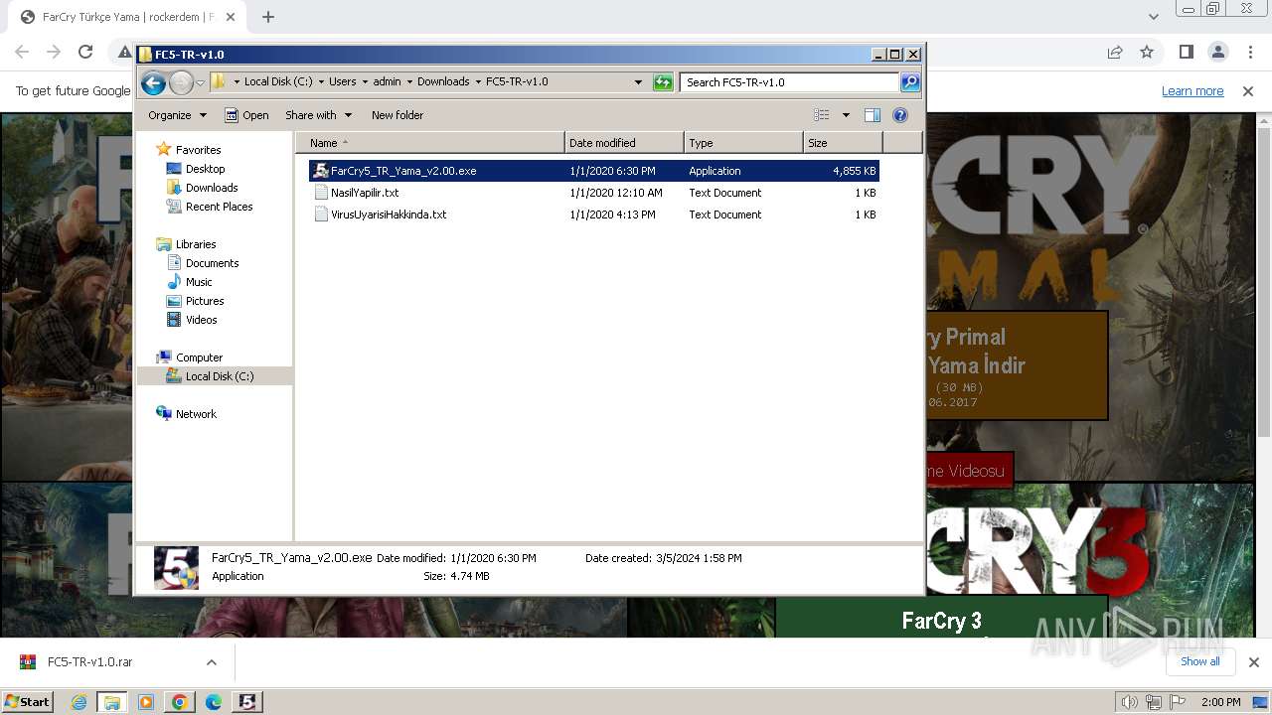Screen dimensions: 1272x715
Task: Sort by Type column header
Action: click(743, 143)
